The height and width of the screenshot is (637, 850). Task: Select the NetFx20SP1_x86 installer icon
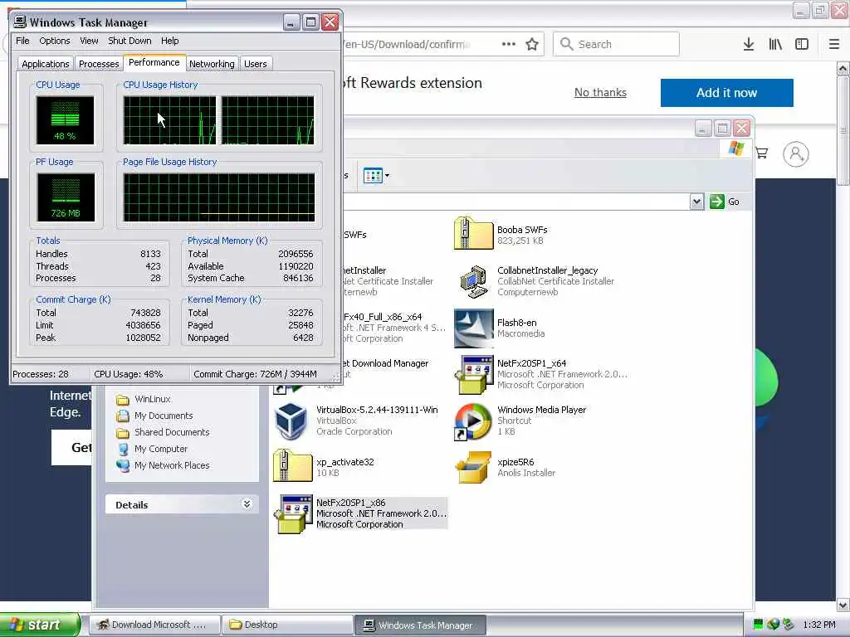[293, 514]
